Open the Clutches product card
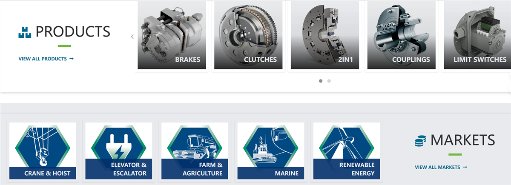This screenshot has width=511, height=185. pyautogui.click(x=248, y=35)
